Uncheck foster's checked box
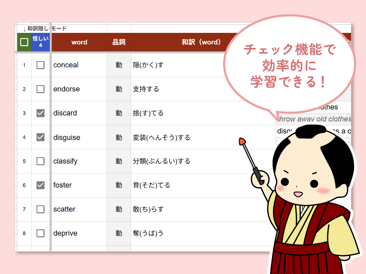The height and width of the screenshot is (274, 366). tap(41, 185)
